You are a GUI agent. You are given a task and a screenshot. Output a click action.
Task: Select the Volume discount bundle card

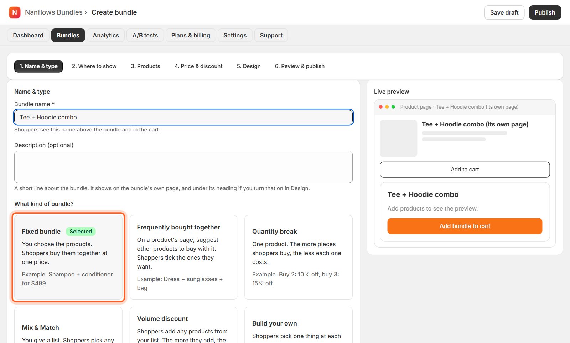click(x=183, y=325)
